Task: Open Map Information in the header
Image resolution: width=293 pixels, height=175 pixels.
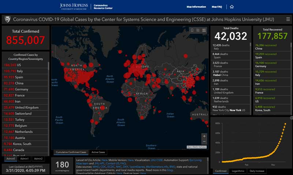Action: point(196,7)
